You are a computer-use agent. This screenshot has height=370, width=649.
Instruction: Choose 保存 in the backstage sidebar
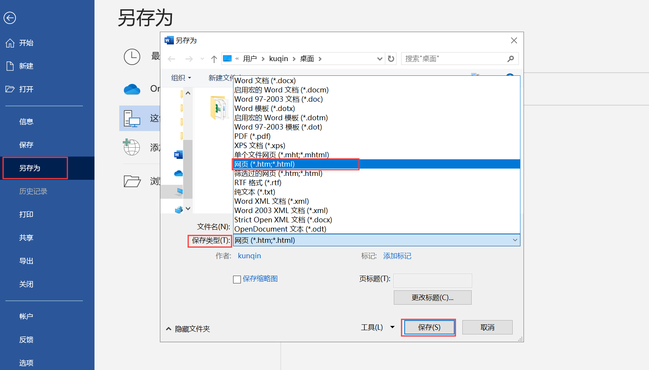click(x=26, y=145)
